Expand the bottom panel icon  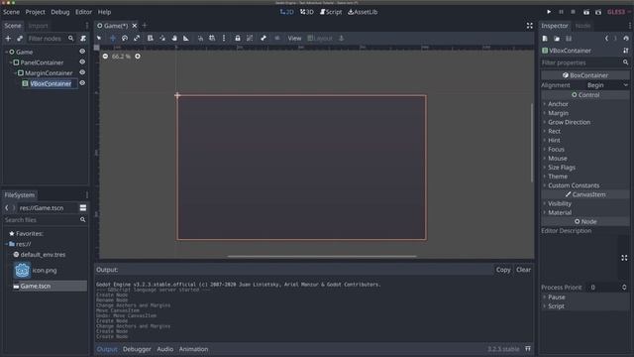pos(528,348)
